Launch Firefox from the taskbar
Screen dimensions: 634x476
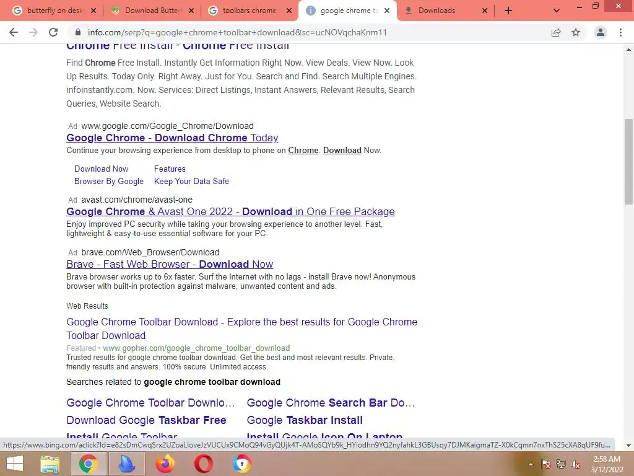(x=165, y=464)
